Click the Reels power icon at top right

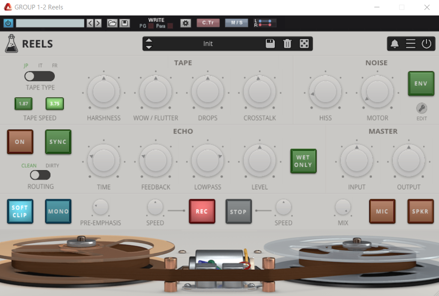(x=427, y=44)
